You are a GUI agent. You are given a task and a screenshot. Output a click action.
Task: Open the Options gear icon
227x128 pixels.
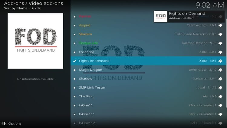pos(4,123)
